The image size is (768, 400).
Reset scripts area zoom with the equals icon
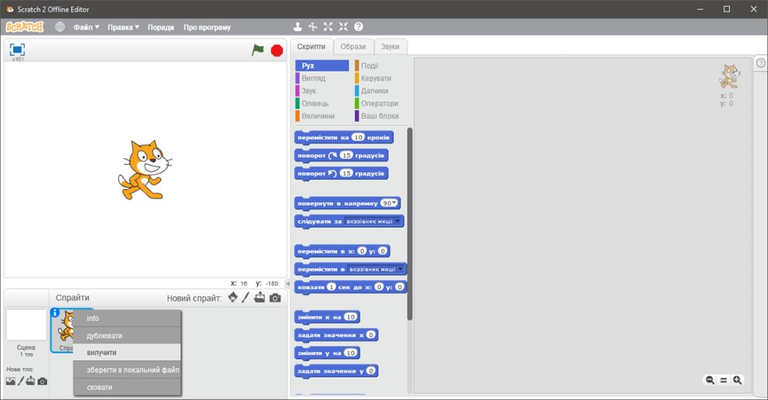click(724, 380)
